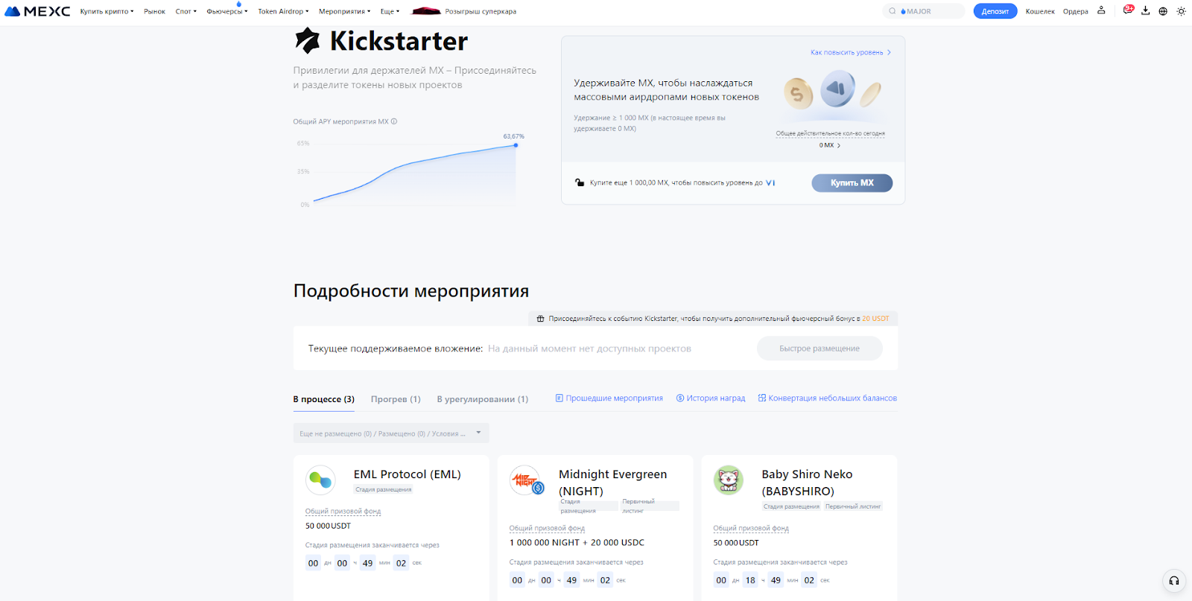1192x601 pixels.
Task: Click the Депозит button
Action: [x=995, y=11]
